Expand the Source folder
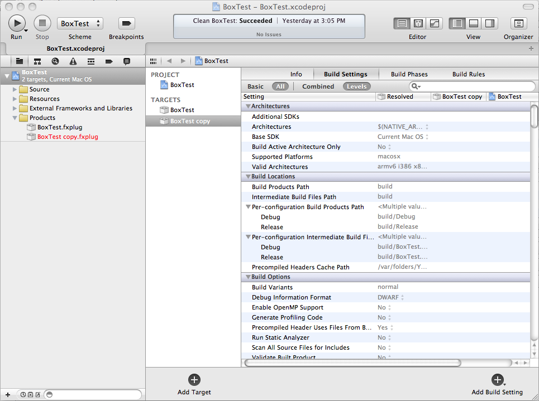Viewport: 539px width, 401px height. 15,89
